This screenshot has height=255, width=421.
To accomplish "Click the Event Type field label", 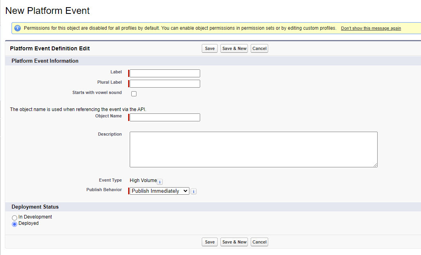I will pyautogui.click(x=110, y=180).
